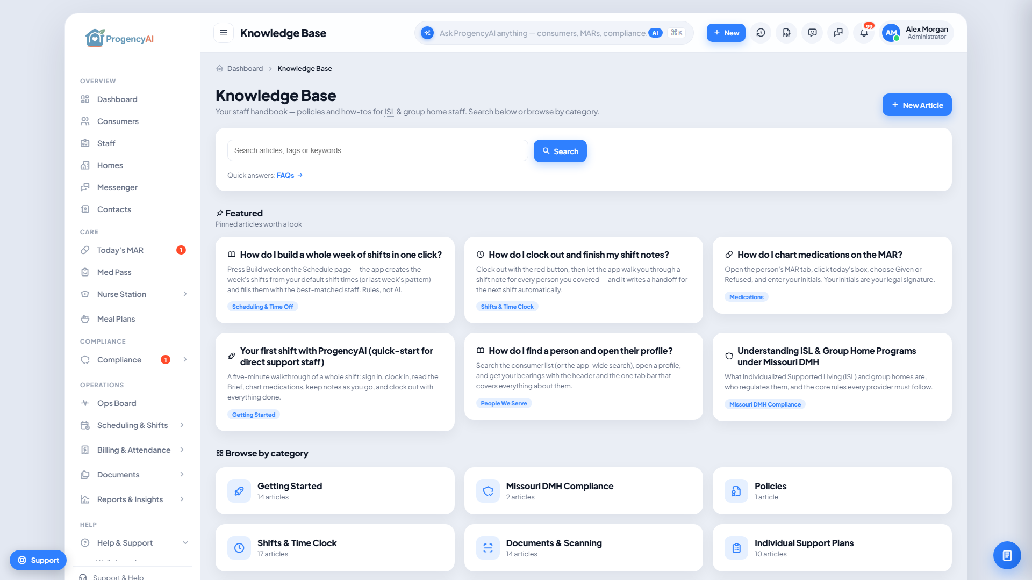The height and width of the screenshot is (580, 1032).
Task: Open the Compliance sidebar item
Action: point(119,360)
